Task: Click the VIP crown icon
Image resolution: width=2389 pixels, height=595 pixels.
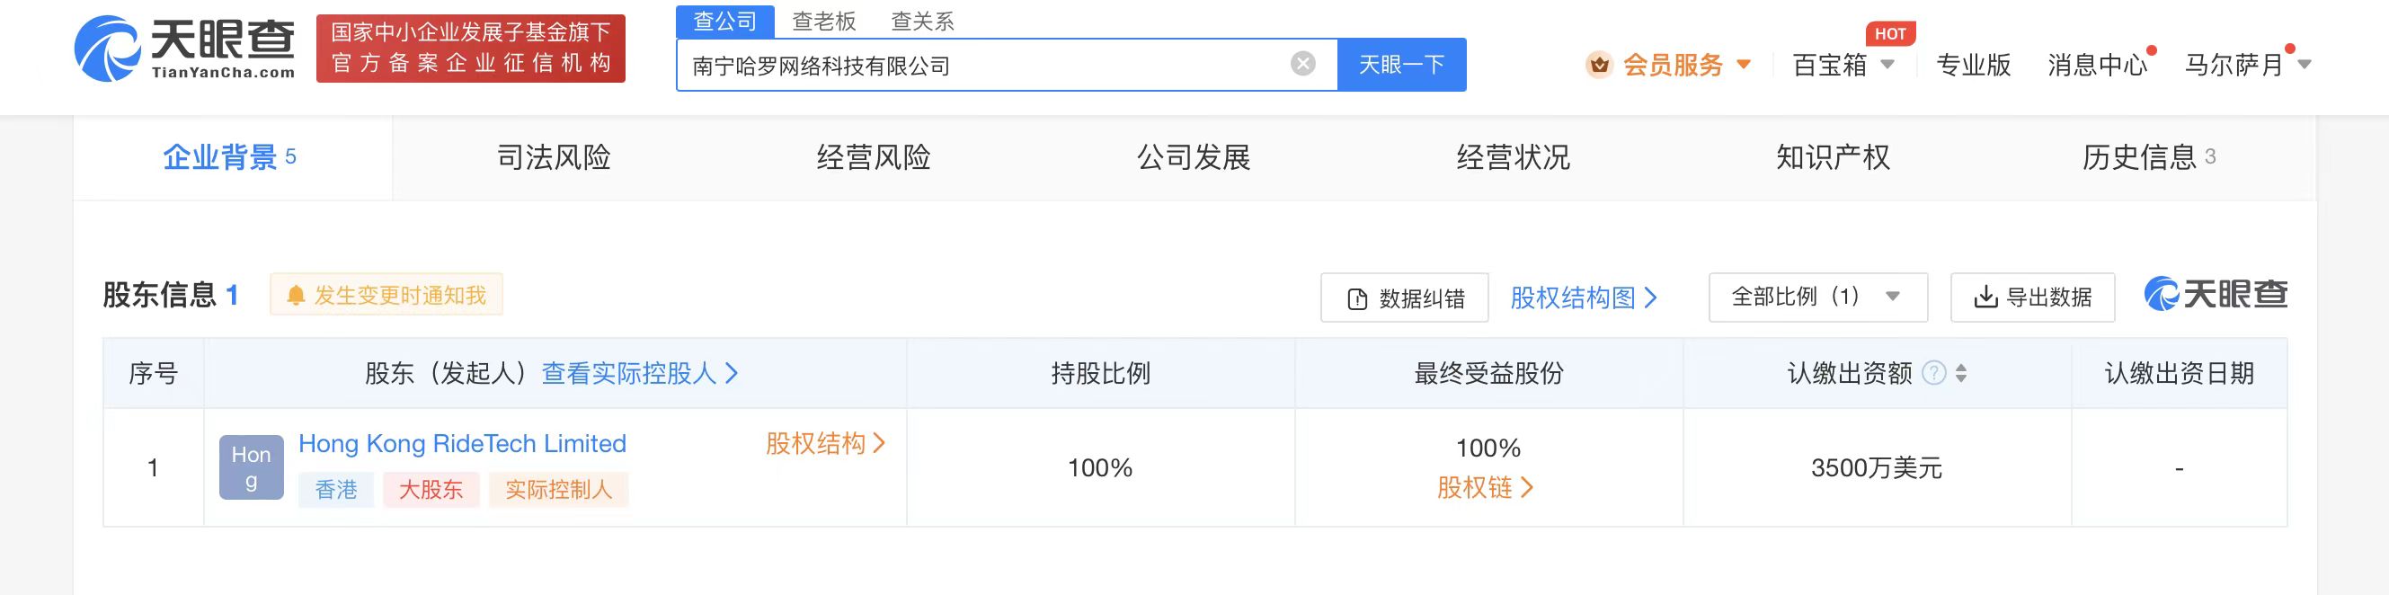Action: tap(1599, 65)
